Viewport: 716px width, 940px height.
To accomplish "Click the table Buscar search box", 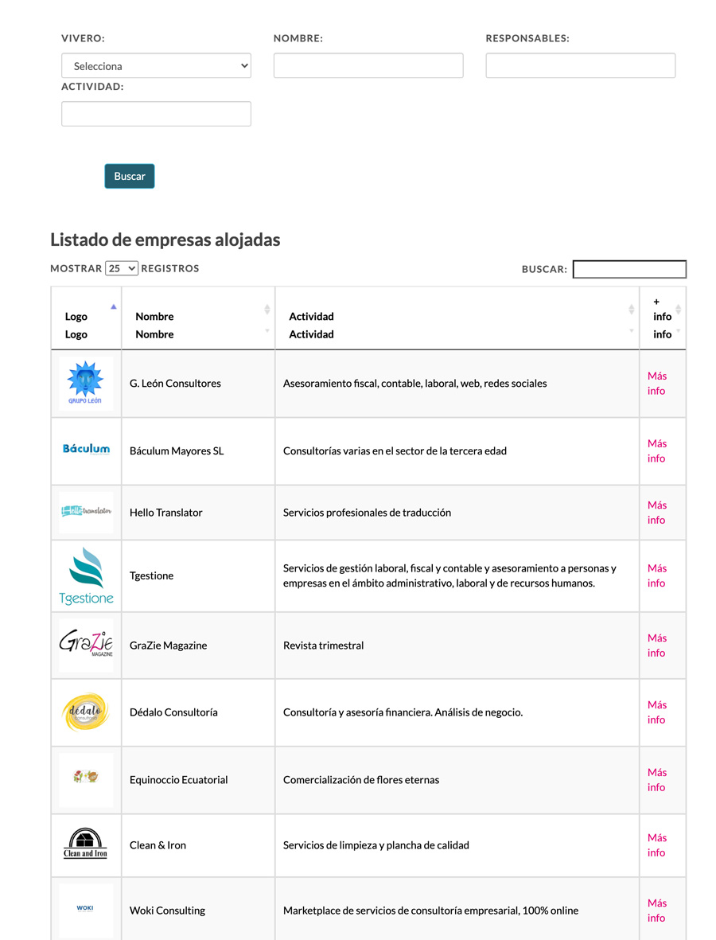I will pyautogui.click(x=628, y=269).
